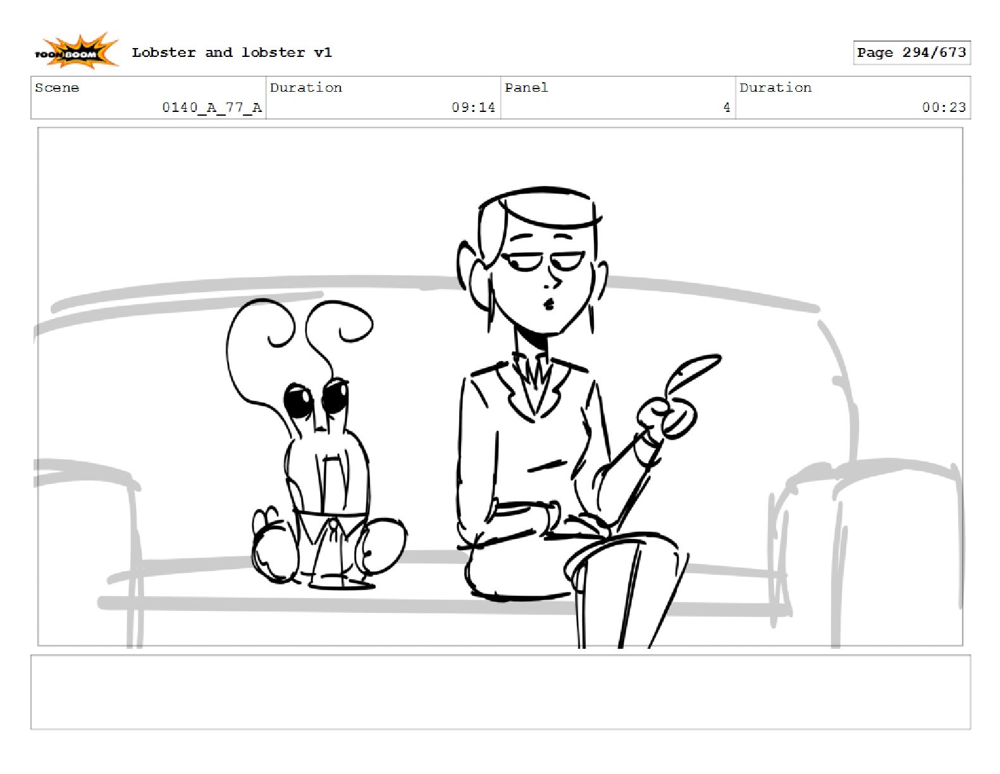Click the 'Panel' header label
1000x774 pixels.
point(526,88)
